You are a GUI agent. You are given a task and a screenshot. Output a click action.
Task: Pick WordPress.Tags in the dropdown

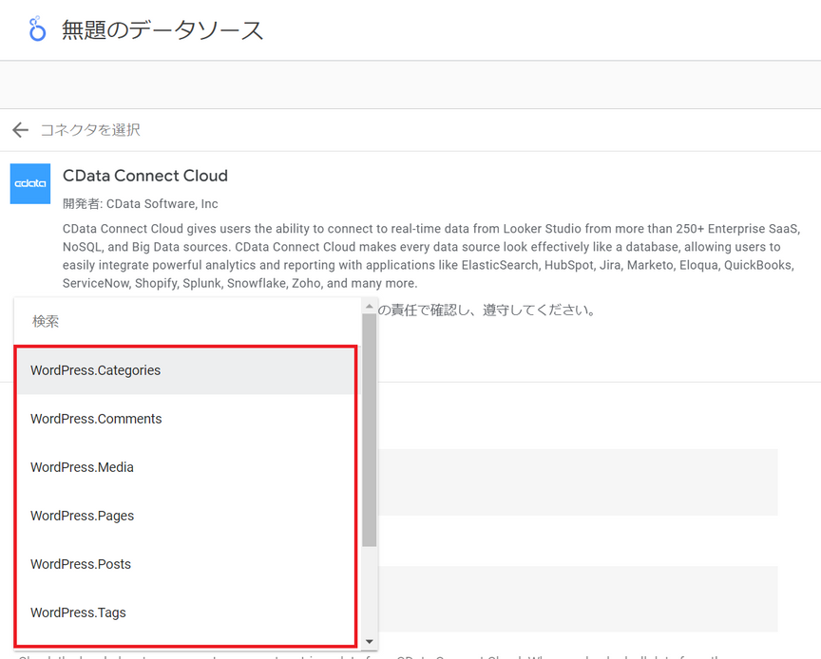pyautogui.click(x=186, y=612)
